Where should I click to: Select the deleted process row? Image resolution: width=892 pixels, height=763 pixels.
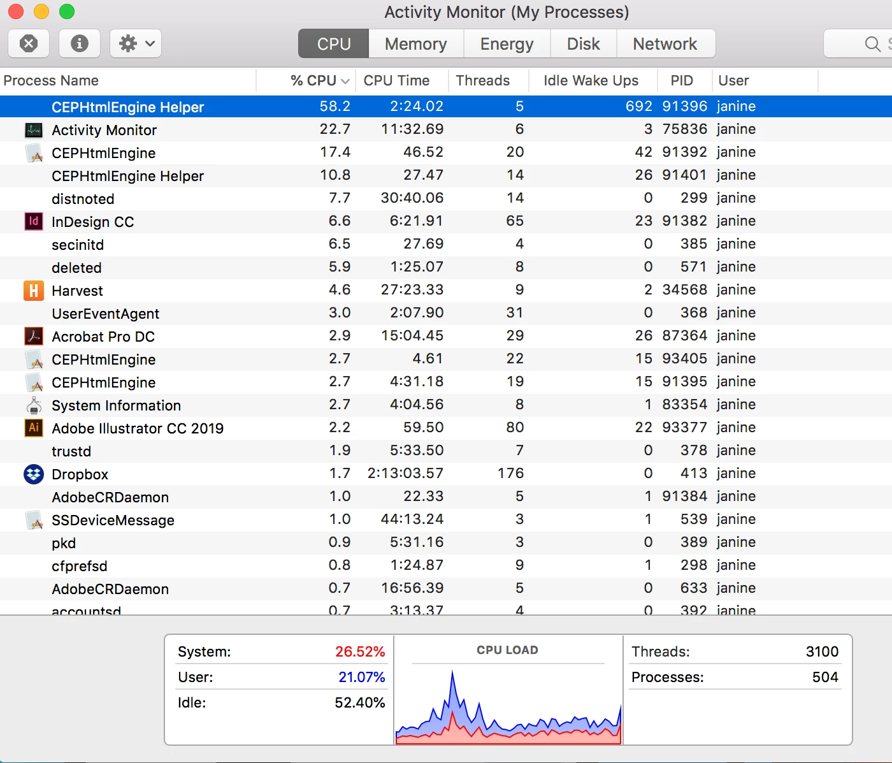(446, 268)
